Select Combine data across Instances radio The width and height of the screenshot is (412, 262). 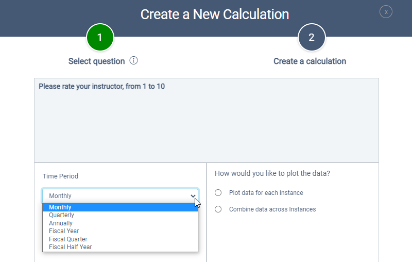[218, 209]
